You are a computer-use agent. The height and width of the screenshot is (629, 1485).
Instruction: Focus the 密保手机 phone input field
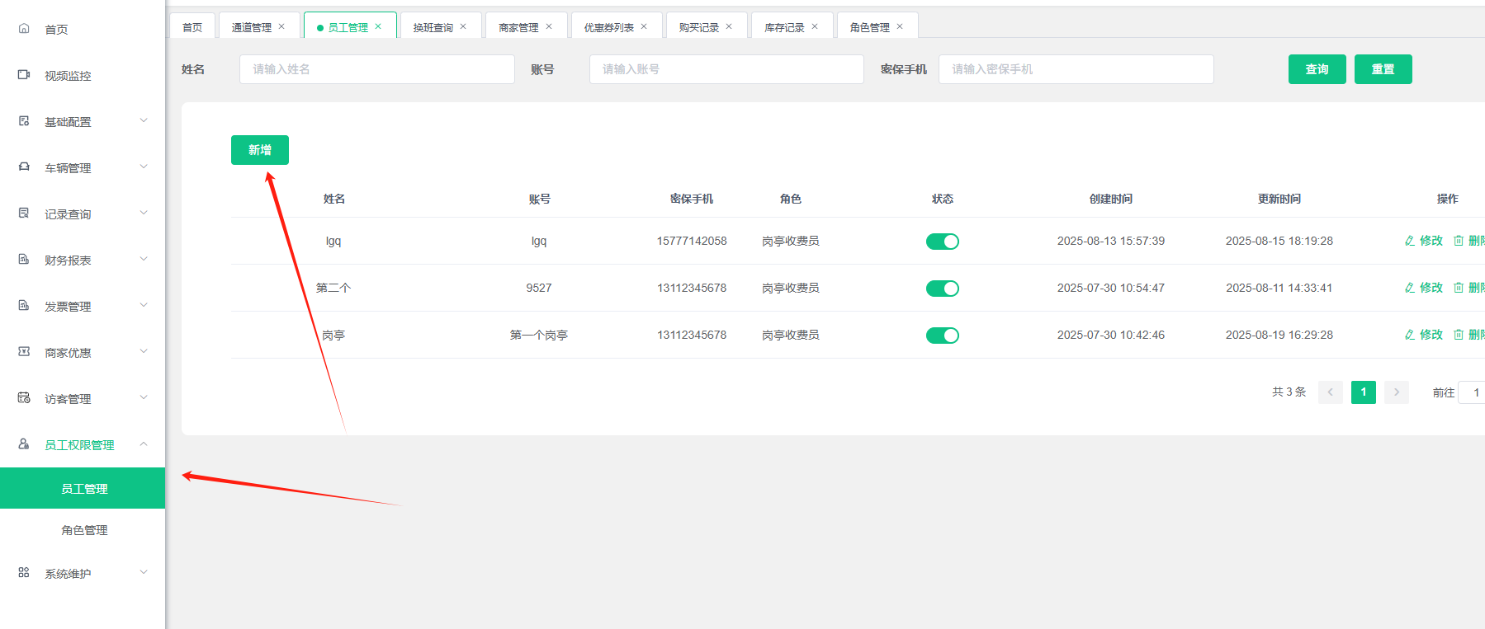(x=1076, y=69)
